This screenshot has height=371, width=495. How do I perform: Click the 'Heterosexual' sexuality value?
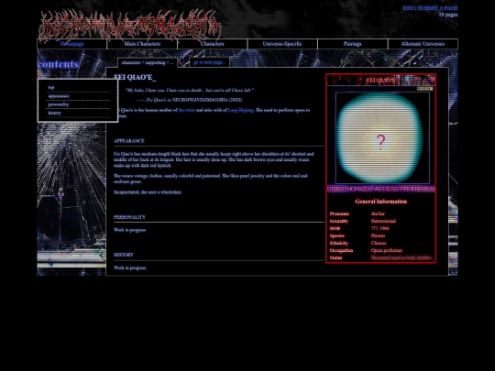click(383, 221)
